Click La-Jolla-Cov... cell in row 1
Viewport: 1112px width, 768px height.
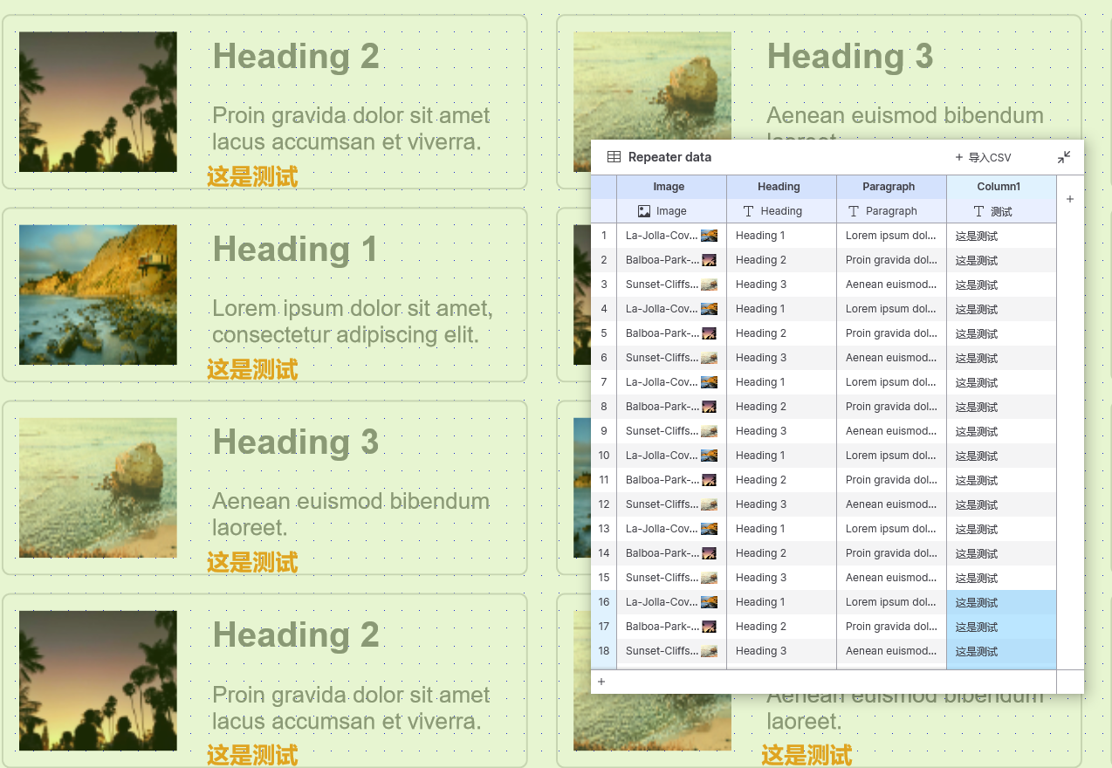tap(671, 236)
